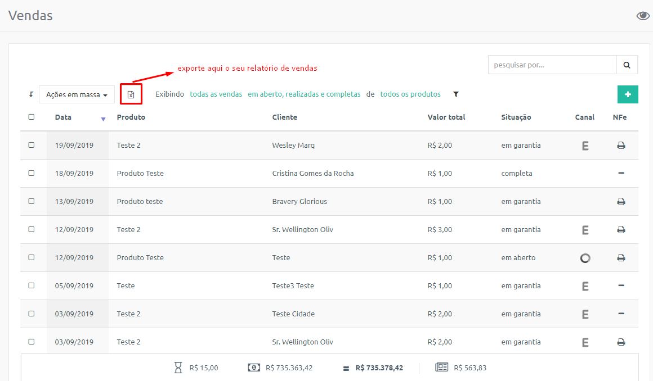Viewport: 653px width, 381px height.
Task: Check the box for 12/09/2019 Teste 2 sale
Action: tap(31, 229)
